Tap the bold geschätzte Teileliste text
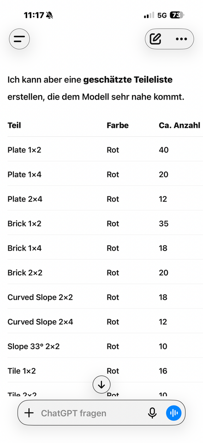203x443 pixels. pos(128,80)
